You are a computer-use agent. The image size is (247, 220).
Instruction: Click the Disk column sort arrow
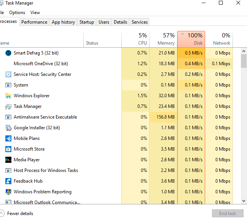182,34
